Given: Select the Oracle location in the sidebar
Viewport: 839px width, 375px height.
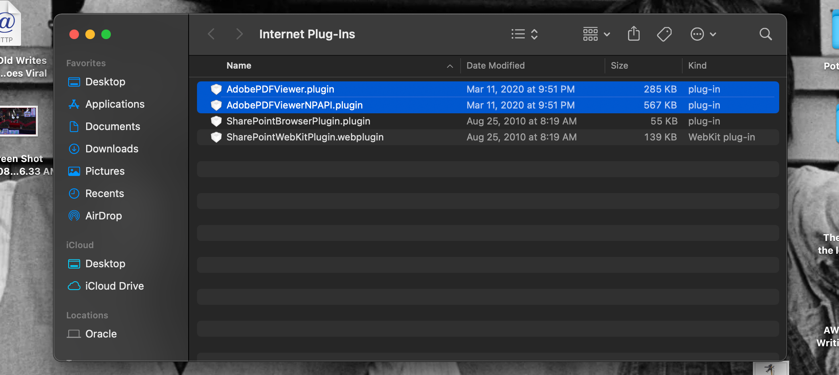Looking at the screenshot, I should click(100, 334).
